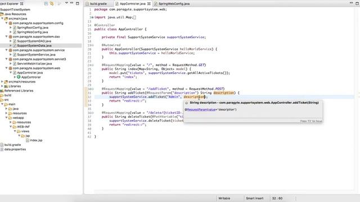Click AppController.java file icon in tree
360x202 pixels.
[x=15, y=72]
